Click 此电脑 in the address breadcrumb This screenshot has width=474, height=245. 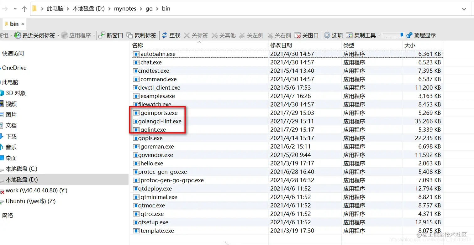pos(55,9)
